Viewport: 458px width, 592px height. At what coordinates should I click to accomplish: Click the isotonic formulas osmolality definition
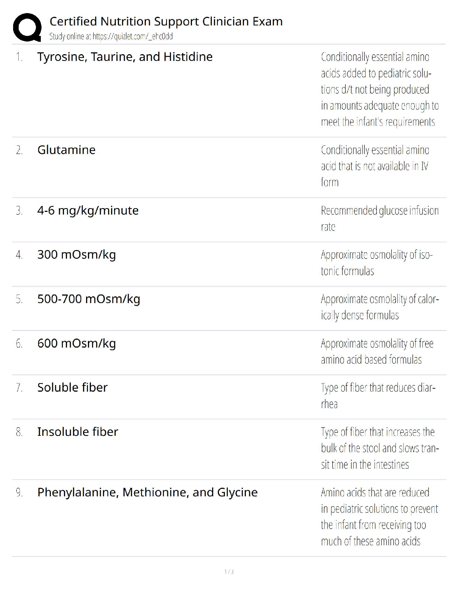(376, 263)
